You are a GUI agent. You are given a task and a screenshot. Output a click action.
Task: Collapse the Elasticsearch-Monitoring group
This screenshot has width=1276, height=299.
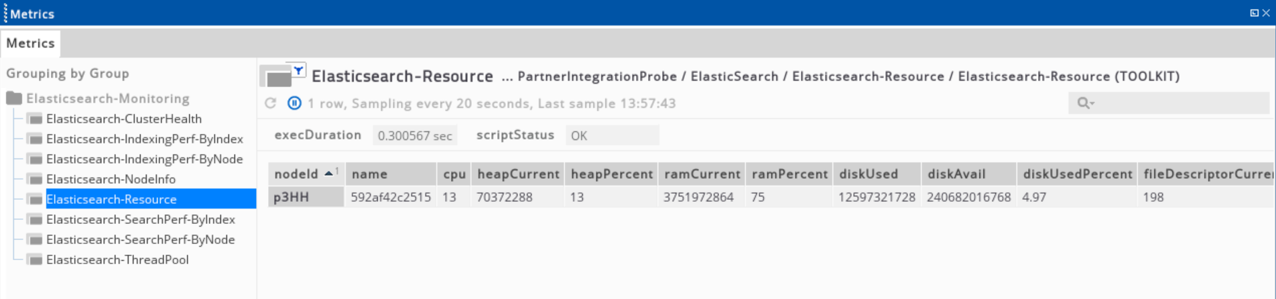pyautogui.click(x=107, y=99)
